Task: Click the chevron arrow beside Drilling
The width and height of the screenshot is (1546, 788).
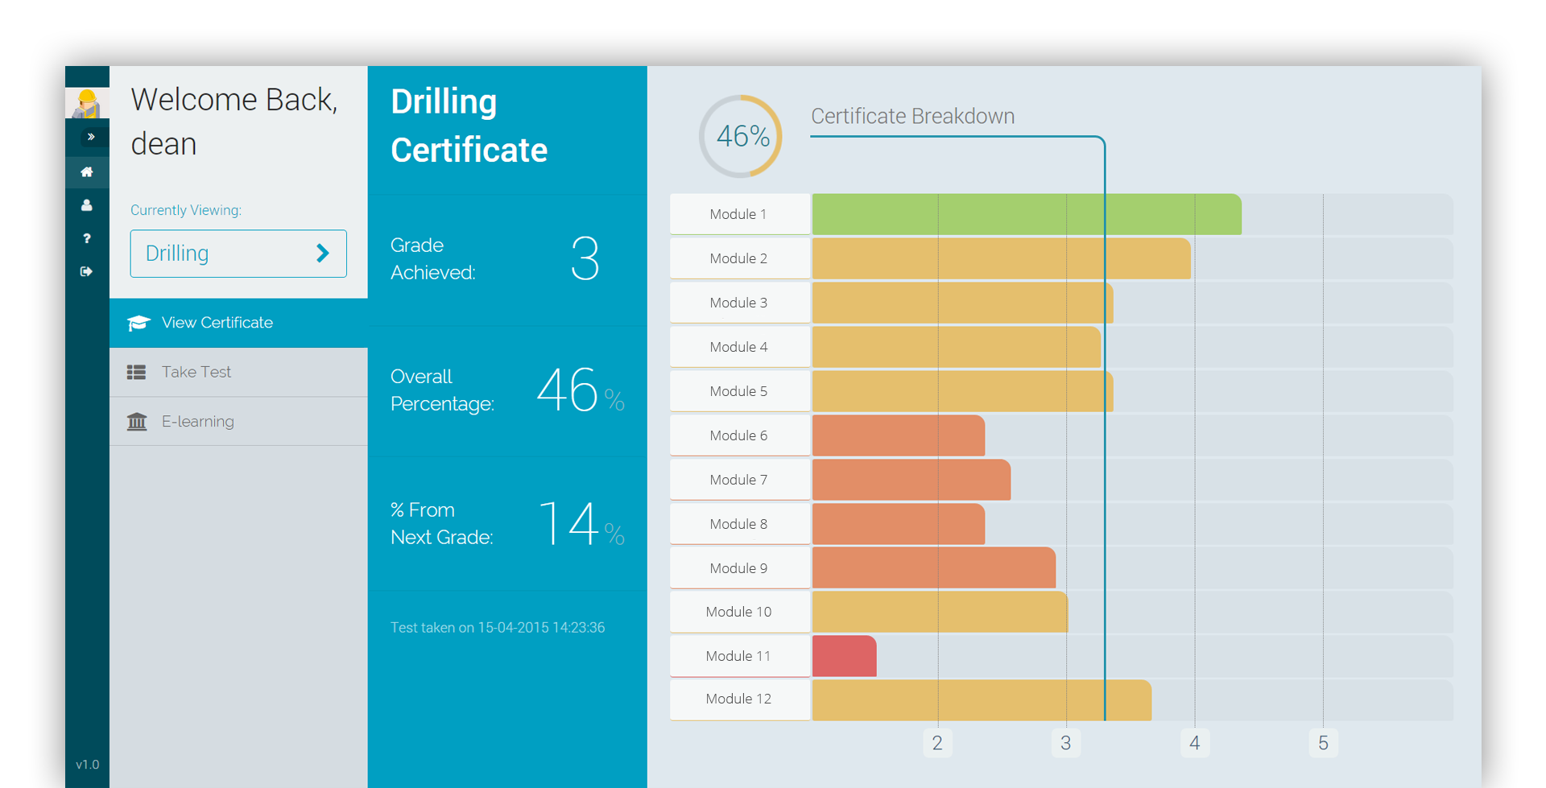Action: point(323,254)
